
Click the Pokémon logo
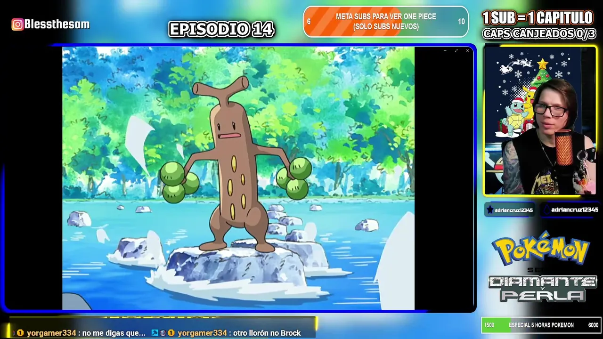tap(541, 248)
